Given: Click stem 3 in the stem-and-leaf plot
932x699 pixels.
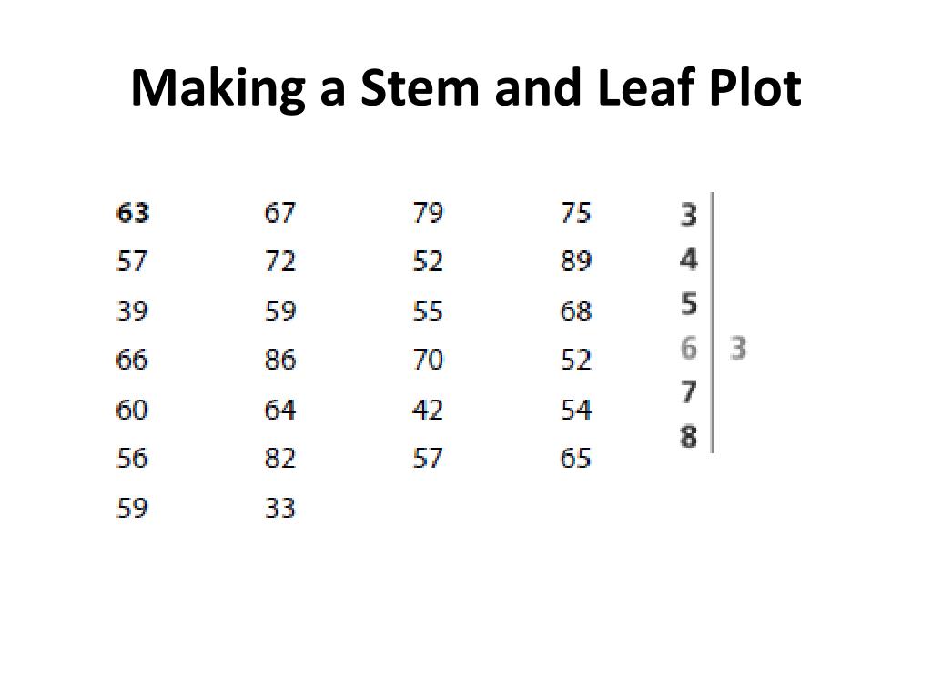Looking at the screenshot, I should (689, 215).
